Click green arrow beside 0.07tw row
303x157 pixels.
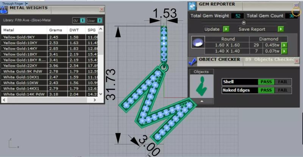pyautogui.click(x=284, y=51)
